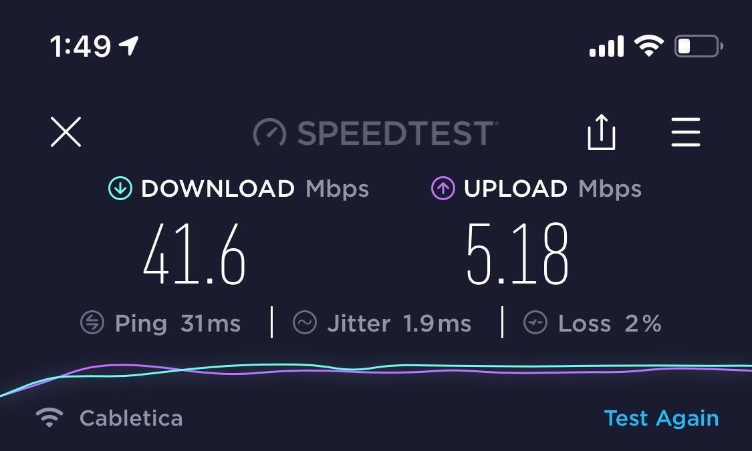
Task: Open the hamburger menu
Action: (686, 132)
